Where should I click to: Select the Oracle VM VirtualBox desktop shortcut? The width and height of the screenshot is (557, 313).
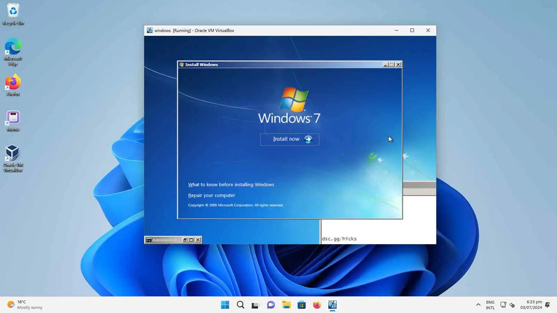point(13,158)
